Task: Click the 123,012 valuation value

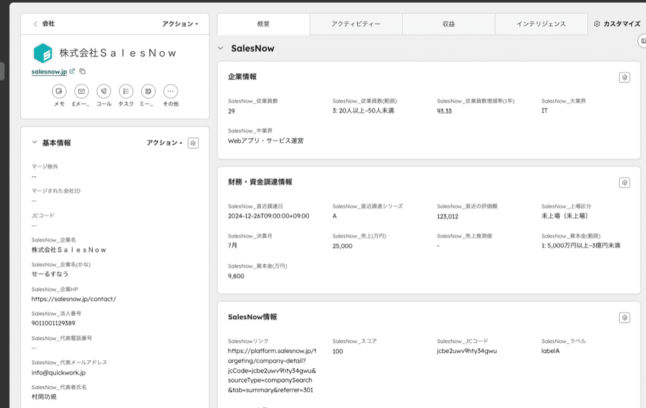Action: [447, 216]
